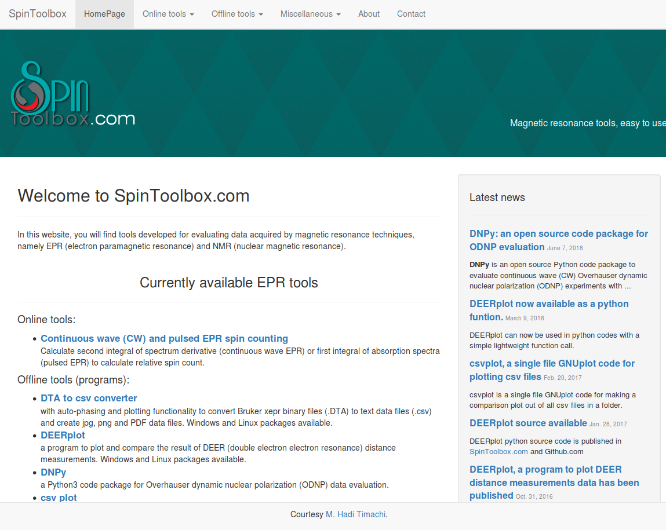666x530 pixels.
Task: Visit the M. Hadi Timachi footer link
Action: (x=356, y=514)
